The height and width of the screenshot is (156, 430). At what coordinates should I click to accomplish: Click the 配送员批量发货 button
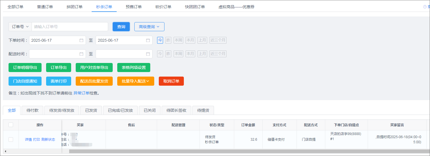pos(94,81)
